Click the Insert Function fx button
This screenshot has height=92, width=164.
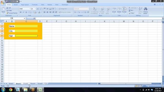point(34,18)
